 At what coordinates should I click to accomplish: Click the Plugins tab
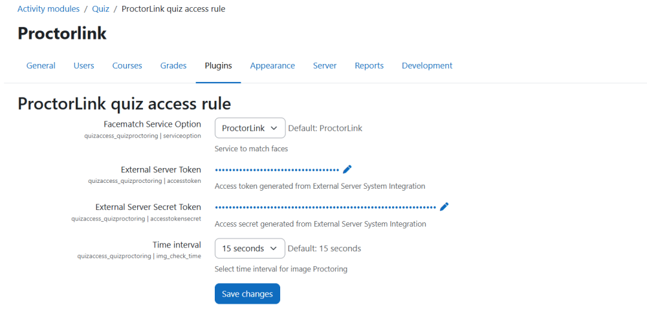(x=218, y=65)
